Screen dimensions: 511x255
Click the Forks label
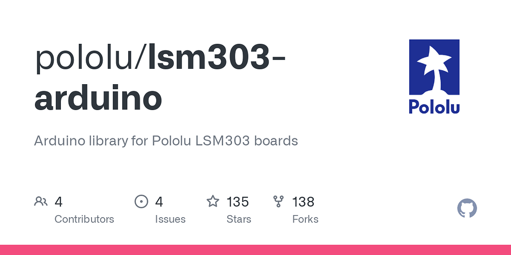(x=305, y=219)
